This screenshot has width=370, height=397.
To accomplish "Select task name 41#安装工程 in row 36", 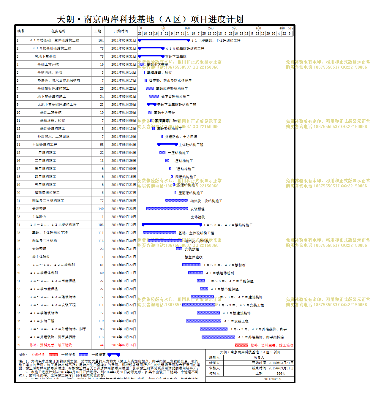I will pyautogui.click(x=42, y=321).
